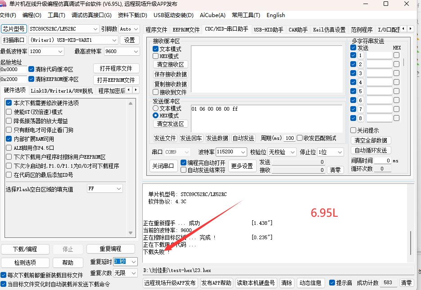Click send buffer hex text area
Screen dimensions: 421x290
coord(267,118)
